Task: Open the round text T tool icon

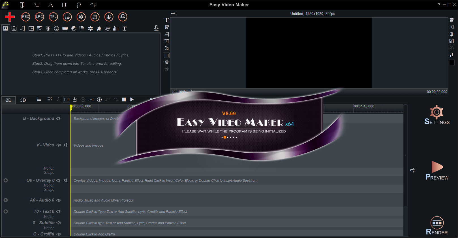Action: 109,17
